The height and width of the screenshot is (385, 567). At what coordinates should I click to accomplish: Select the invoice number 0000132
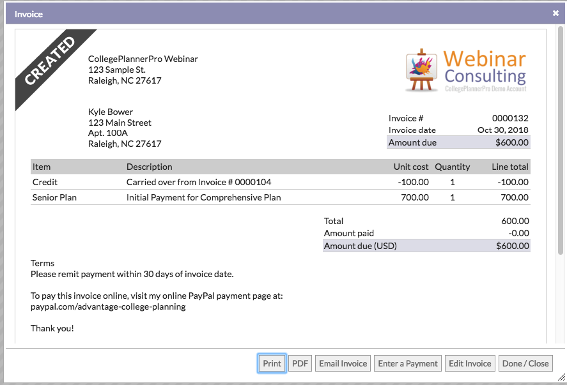pyautogui.click(x=510, y=118)
